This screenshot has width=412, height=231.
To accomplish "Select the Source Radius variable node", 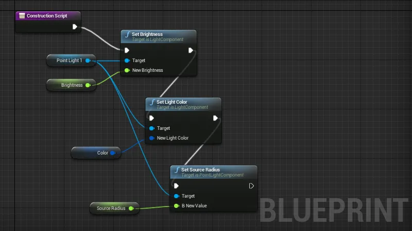I will click(x=114, y=208).
